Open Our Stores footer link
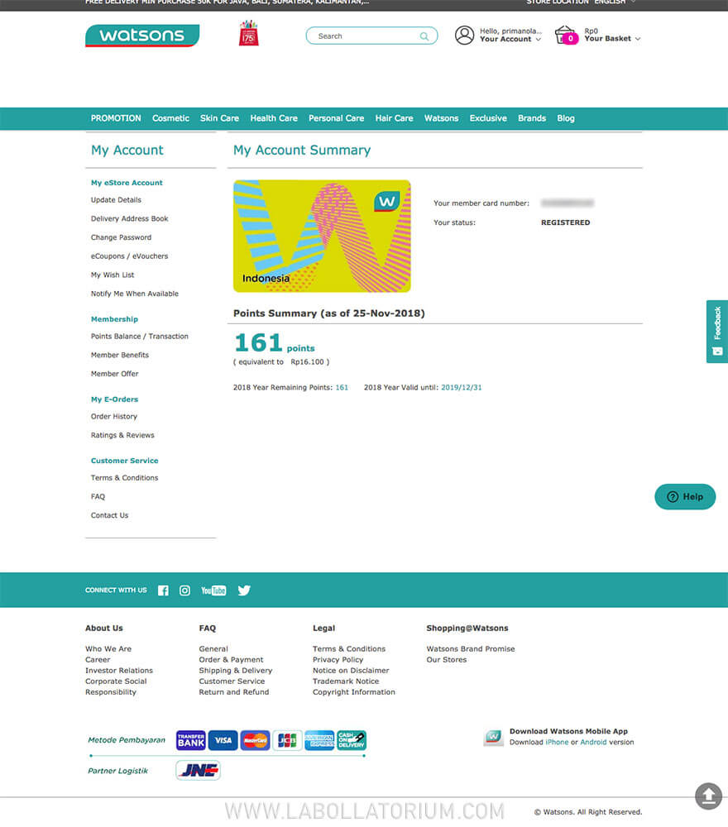Viewport: 728px width, 827px height. (446, 659)
